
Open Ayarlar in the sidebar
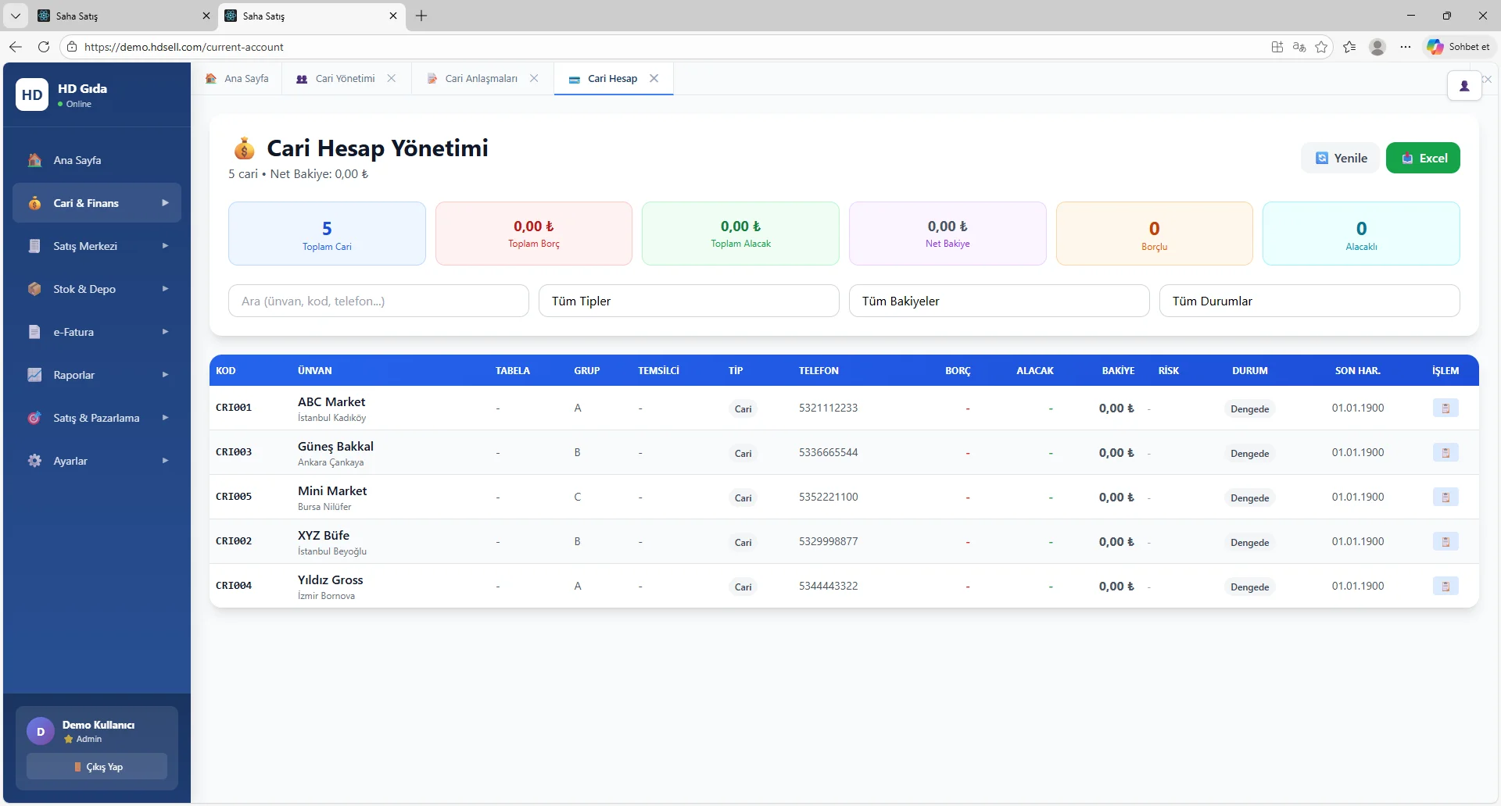click(x=97, y=461)
